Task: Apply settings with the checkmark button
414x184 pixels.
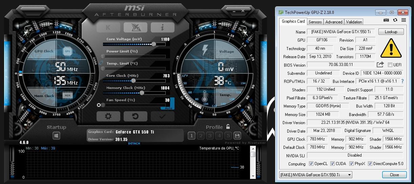Action: 163,116
